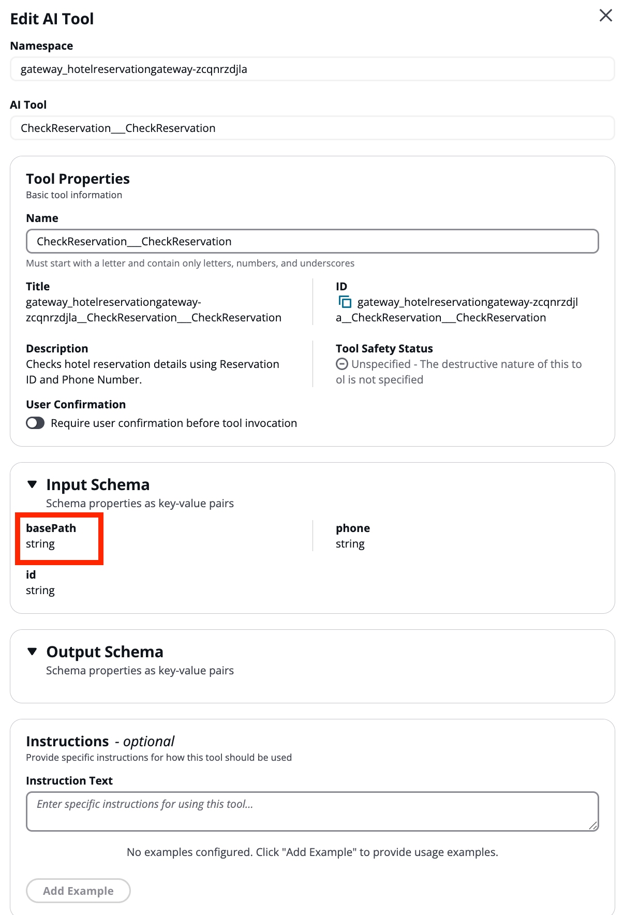This screenshot has height=915, width=624.
Task: Click the Unspecified safety status icon
Action: point(341,364)
